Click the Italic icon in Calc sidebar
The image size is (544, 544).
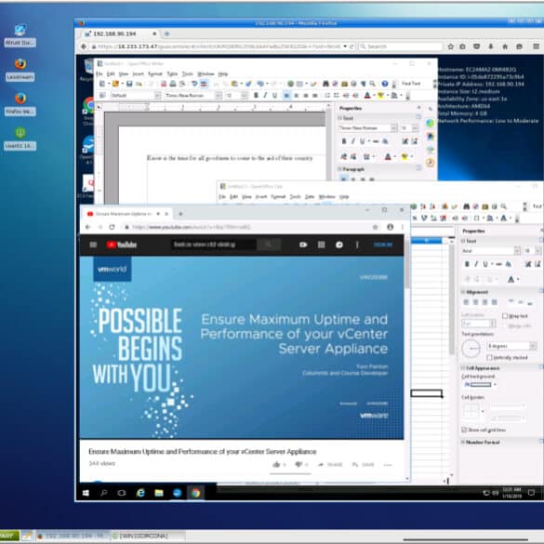[476, 264]
